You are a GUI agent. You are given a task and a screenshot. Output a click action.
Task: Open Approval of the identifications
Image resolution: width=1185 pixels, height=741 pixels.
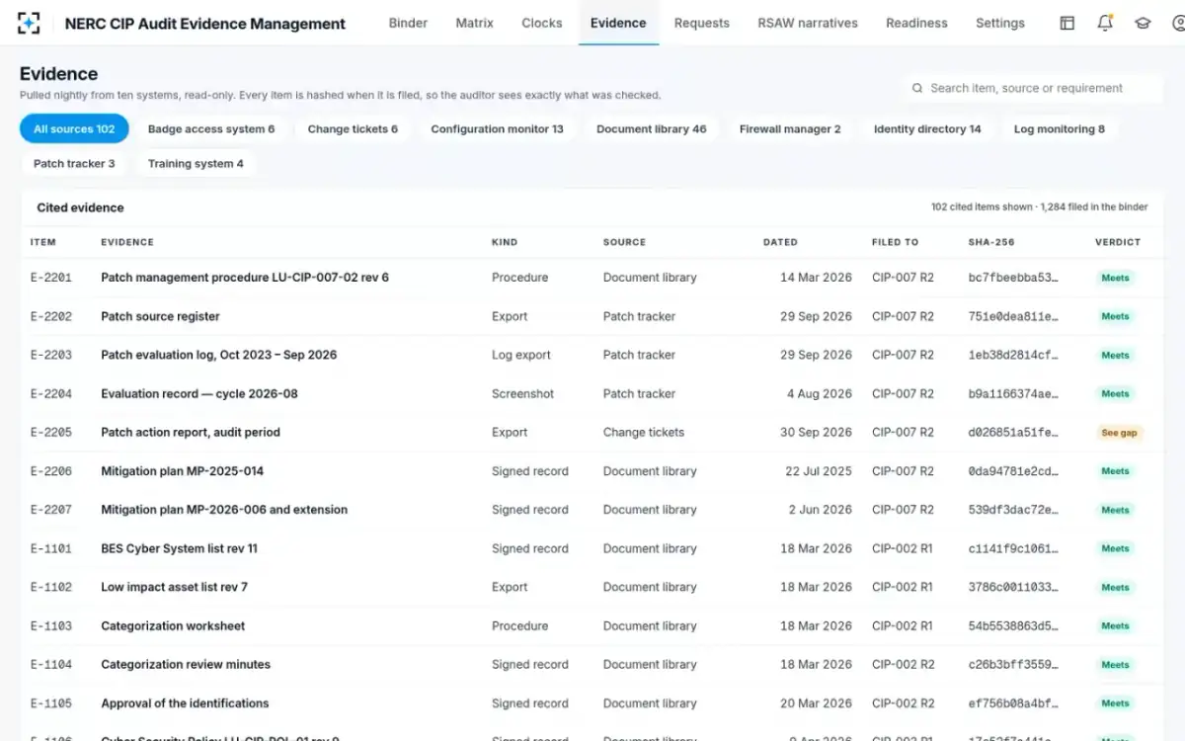pos(185,703)
